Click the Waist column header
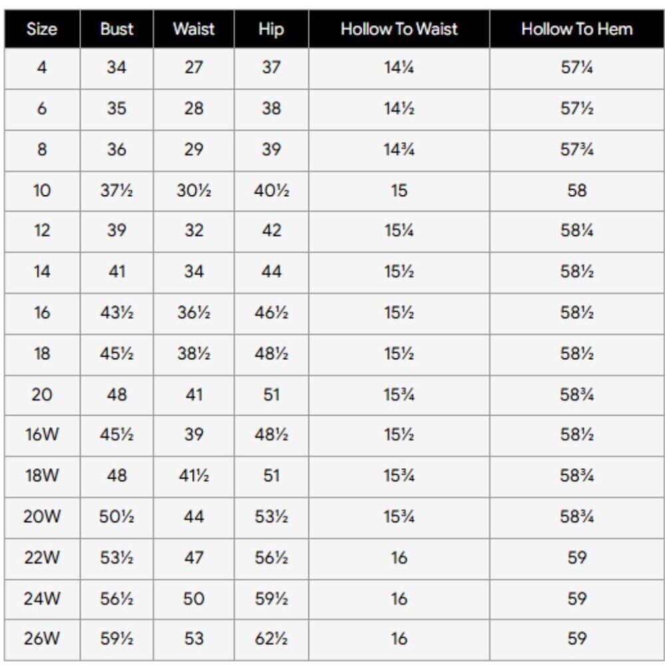 pos(194,29)
